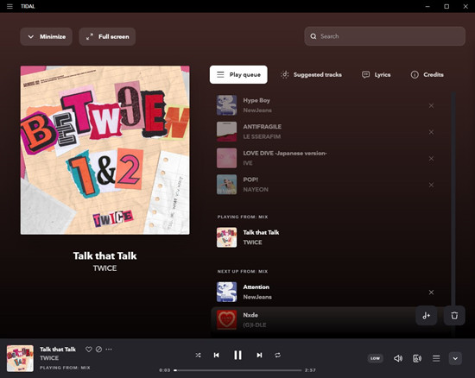Click the queue scrollbar

453,199
